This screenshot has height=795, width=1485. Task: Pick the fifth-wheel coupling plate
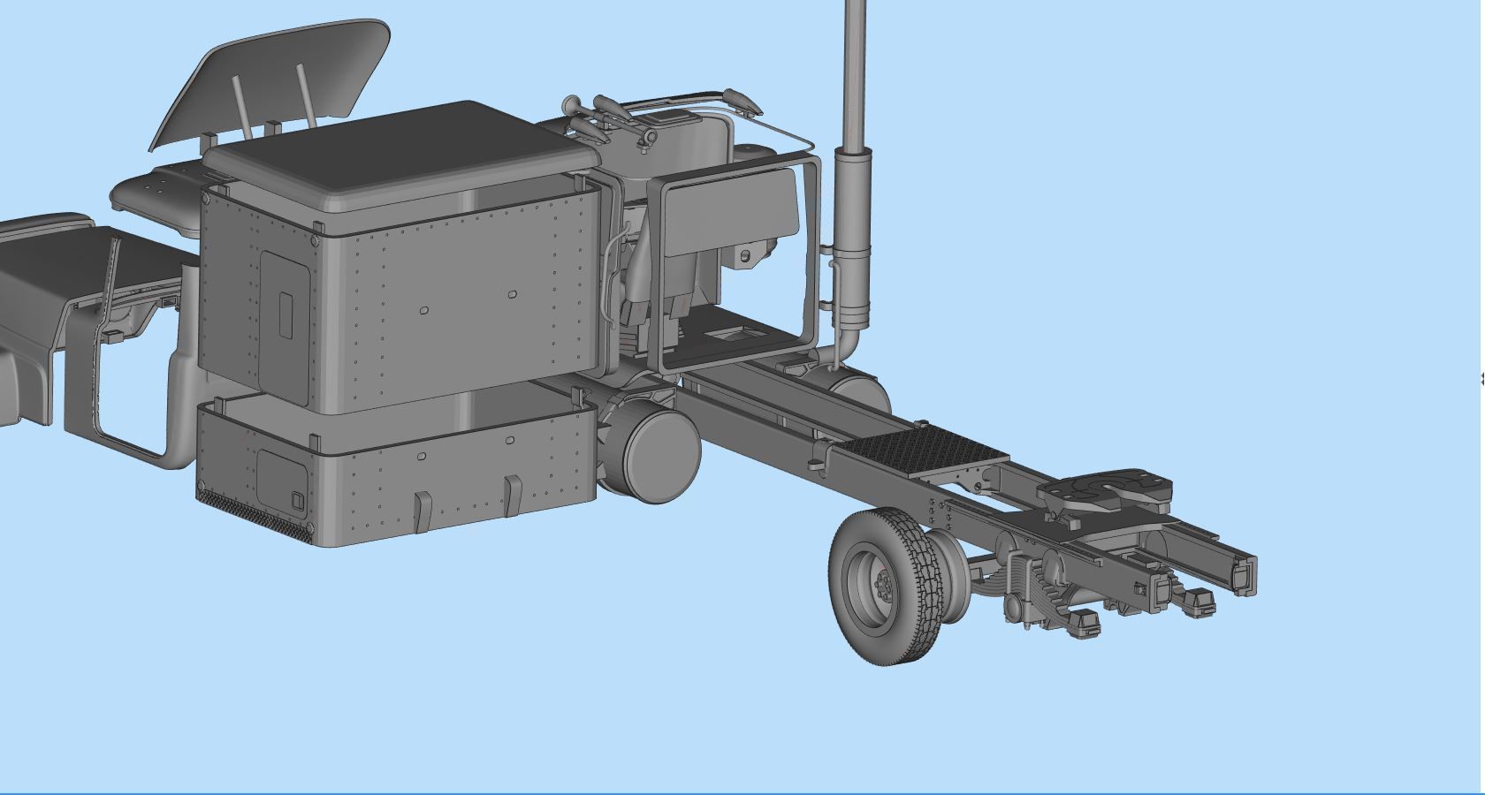pos(1105,492)
